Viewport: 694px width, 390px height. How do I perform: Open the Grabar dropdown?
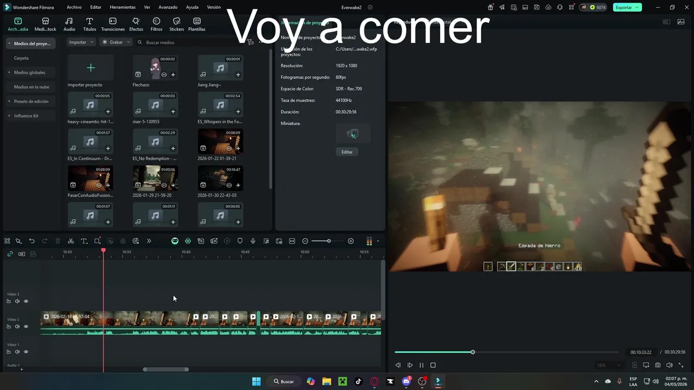coord(115,42)
